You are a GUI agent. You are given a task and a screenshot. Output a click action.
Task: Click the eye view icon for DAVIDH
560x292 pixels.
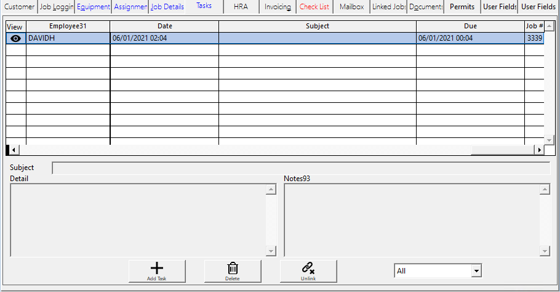tap(16, 38)
